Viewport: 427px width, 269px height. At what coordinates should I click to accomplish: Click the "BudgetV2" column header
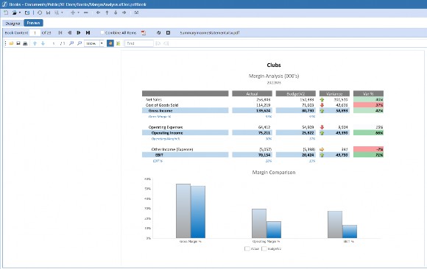pos(296,93)
